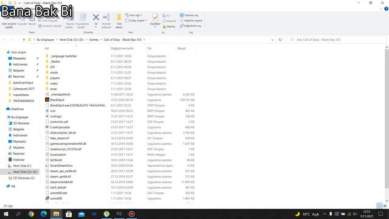The height and width of the screenshot is (219, 389).
Task: Open Microsoft Edge from the taskbar
Action: click(x=44, y=214)
